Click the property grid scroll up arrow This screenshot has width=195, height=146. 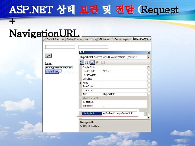point(149,67)
